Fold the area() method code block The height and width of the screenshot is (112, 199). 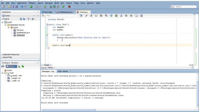[x=47, y=35]
